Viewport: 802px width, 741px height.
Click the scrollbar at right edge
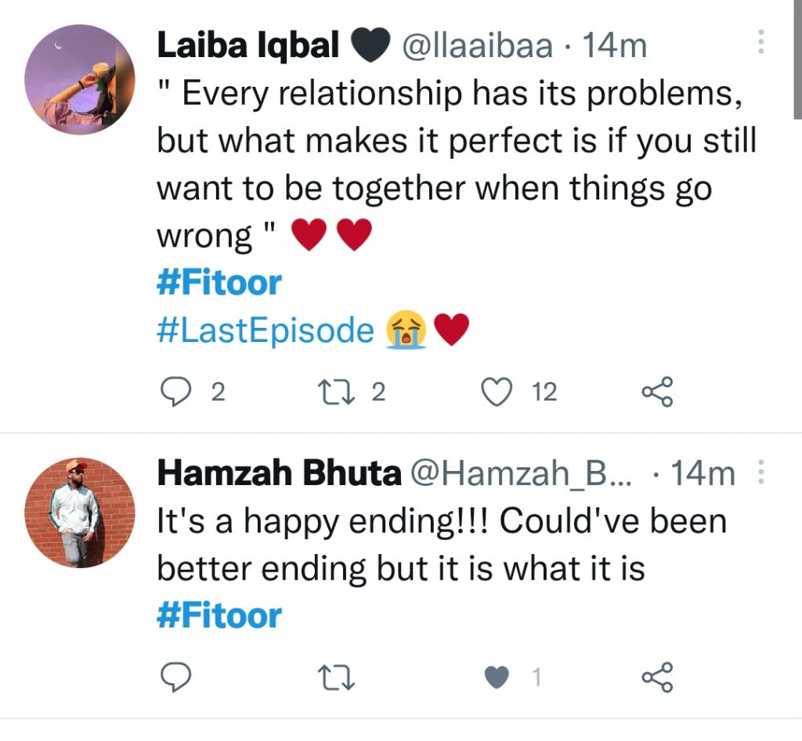[797, 59]
